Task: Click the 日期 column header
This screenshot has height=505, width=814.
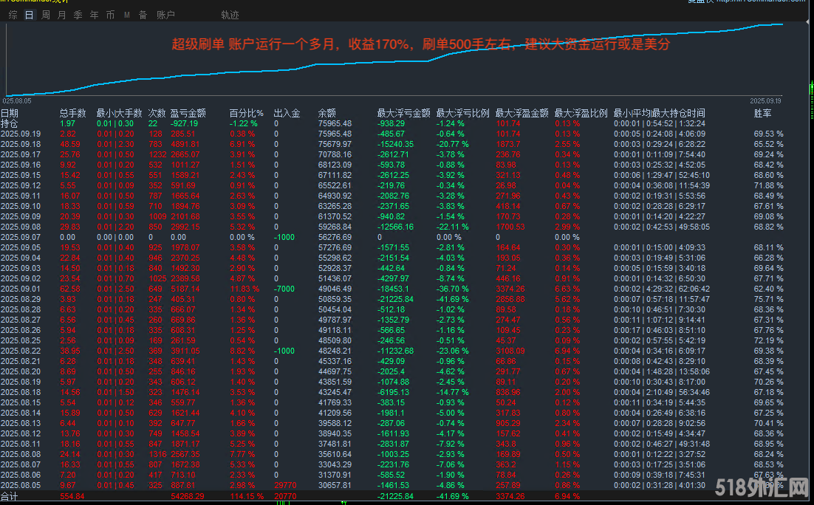Action: 10,113
